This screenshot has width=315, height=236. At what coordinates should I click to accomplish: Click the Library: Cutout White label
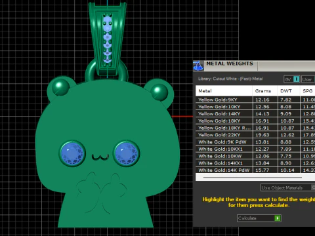click(230, 79)
